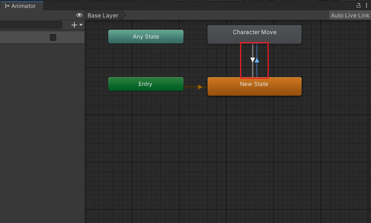The image size is (371, 223).
Task: Select the blue upward transition arrow
Action: click(x=257, y=60)
